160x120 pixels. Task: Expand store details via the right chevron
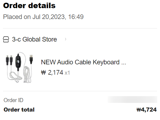pos(66,39)
